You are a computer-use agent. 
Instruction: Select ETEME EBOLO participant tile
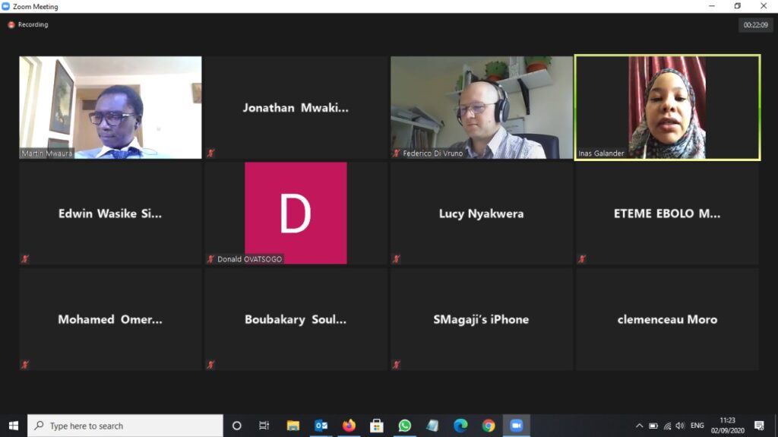[x=667, y=213]
